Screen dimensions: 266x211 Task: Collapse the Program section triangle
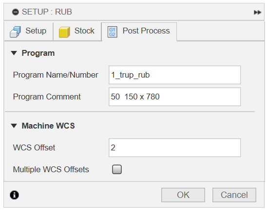[x=14, y=53]
